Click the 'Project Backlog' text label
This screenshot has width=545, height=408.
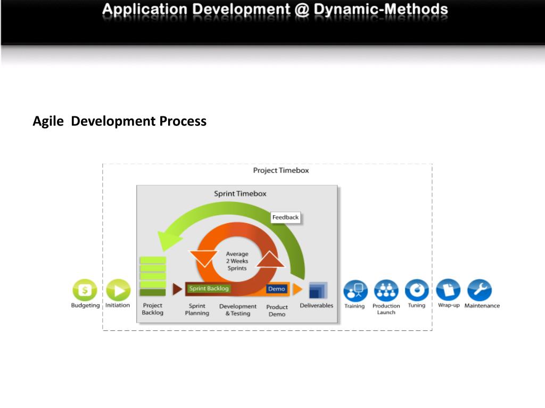point(153,309)
